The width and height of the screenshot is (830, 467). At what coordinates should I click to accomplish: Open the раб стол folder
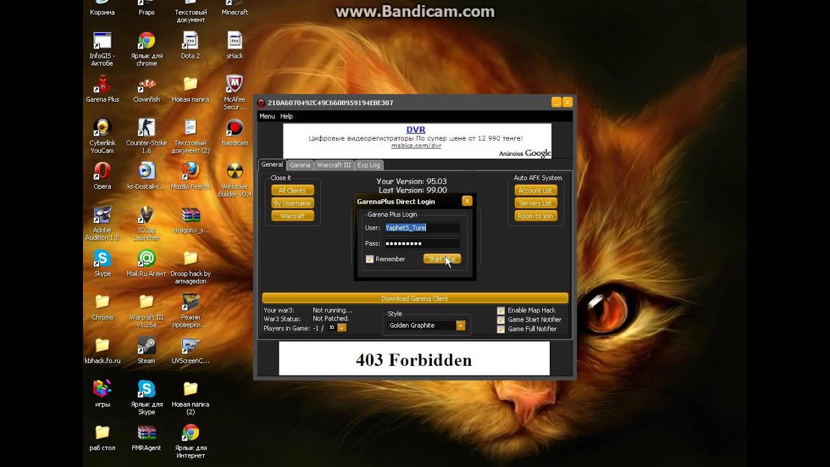point(102,437)
